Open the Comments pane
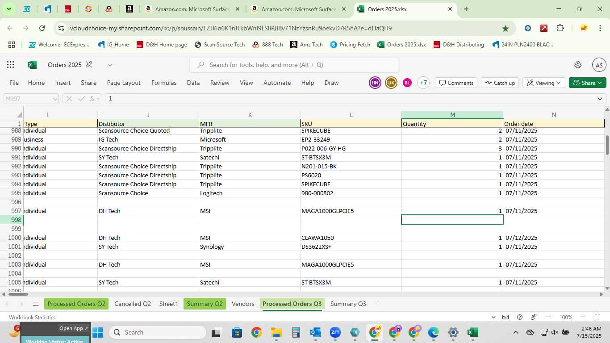610x343 pixels. [x=456, y=83]
